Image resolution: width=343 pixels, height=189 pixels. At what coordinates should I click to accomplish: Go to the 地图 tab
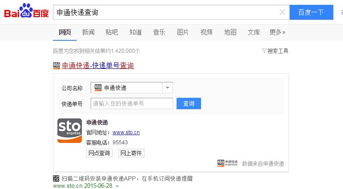(230, 32)
